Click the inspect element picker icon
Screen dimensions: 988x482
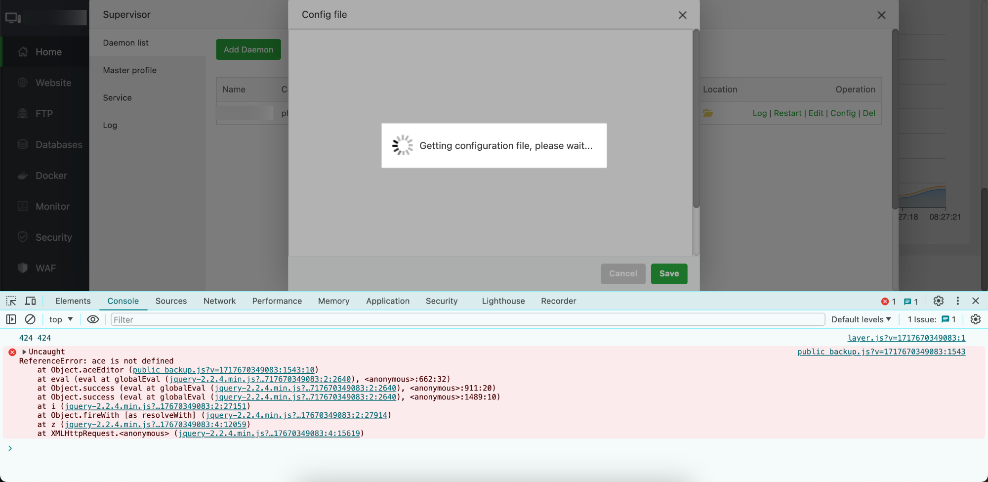[11, 301]
